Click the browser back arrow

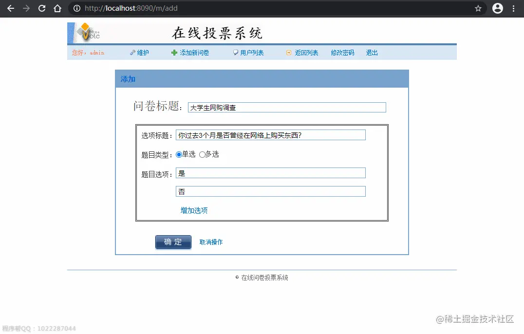(10, 8)
